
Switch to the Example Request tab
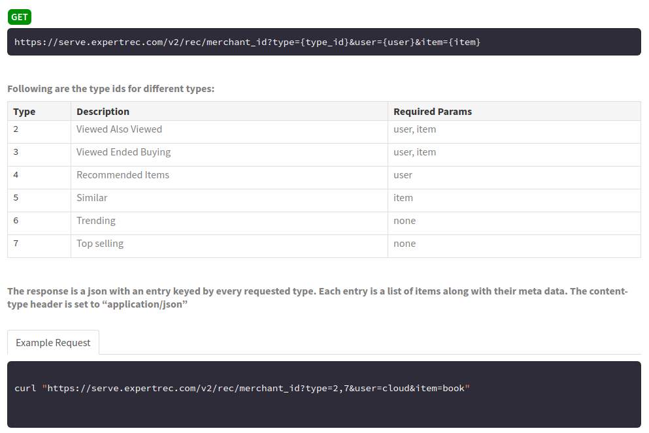click(x=53, y=342)
